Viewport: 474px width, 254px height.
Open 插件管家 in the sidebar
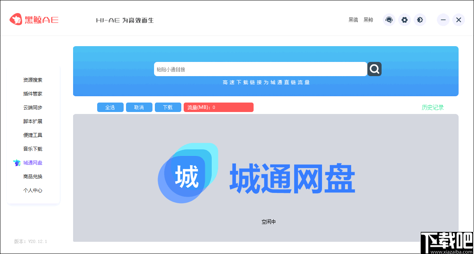pos(33,93)
